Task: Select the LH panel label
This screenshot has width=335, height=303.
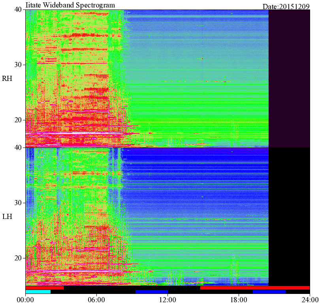Action: tap(7, 217)
